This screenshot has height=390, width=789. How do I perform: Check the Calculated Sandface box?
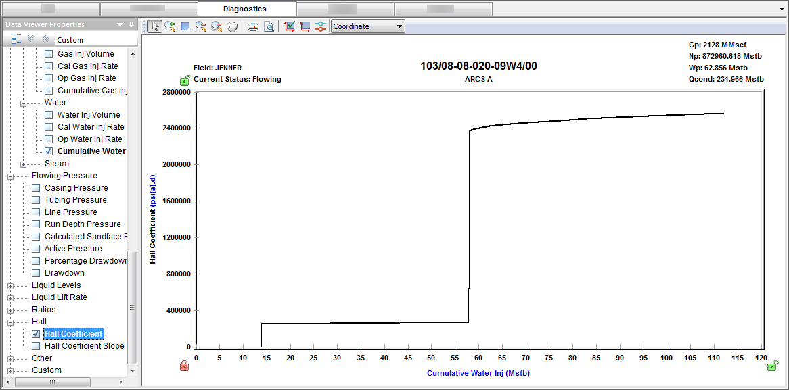[x=36, y=236]
